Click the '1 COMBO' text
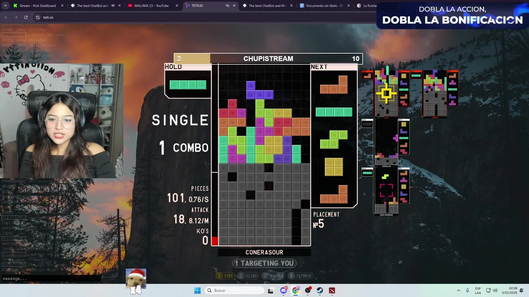 click(x=184, y=148)
